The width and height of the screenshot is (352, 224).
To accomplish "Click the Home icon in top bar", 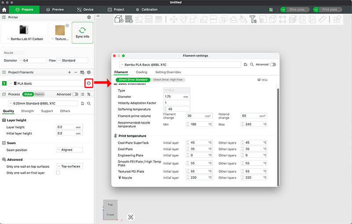I will [x=4, y=10].
